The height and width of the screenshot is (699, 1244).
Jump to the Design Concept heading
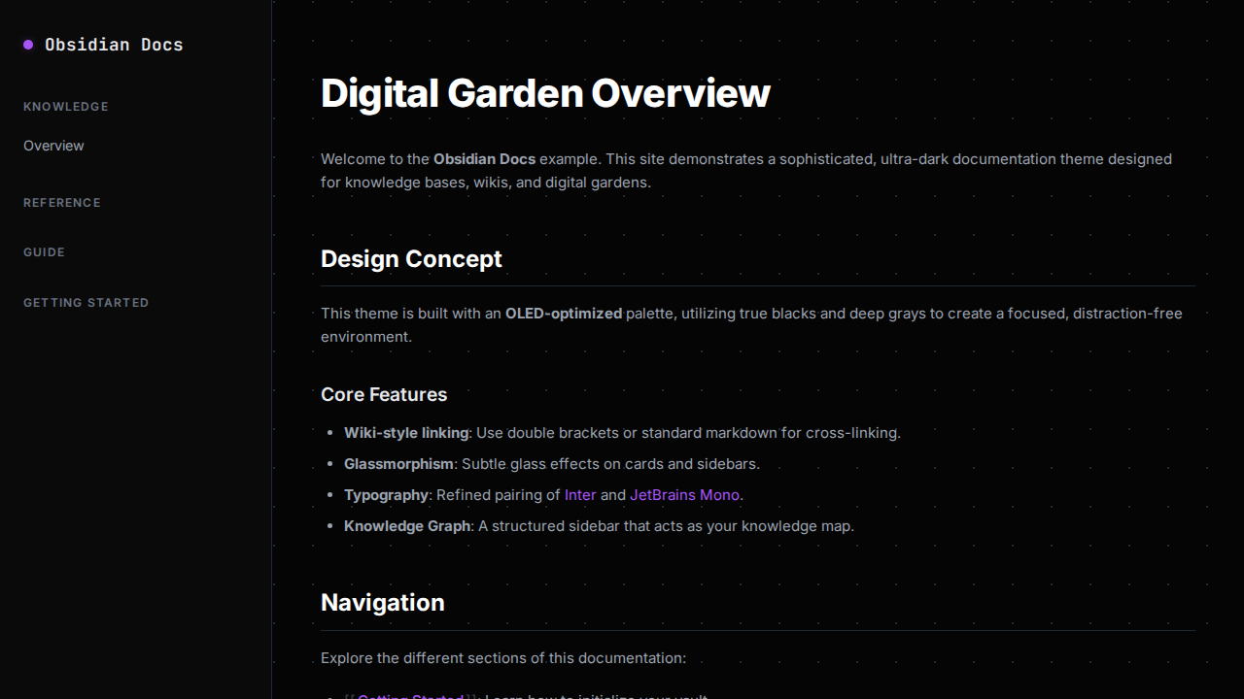tap(411, 259)
